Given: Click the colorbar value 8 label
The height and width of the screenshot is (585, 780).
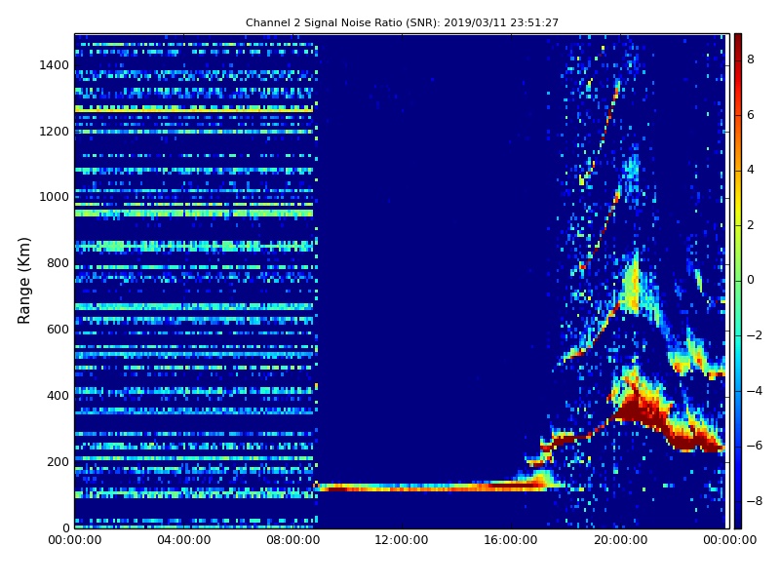Looking at the screenshot, I should (x=751, y=59).
